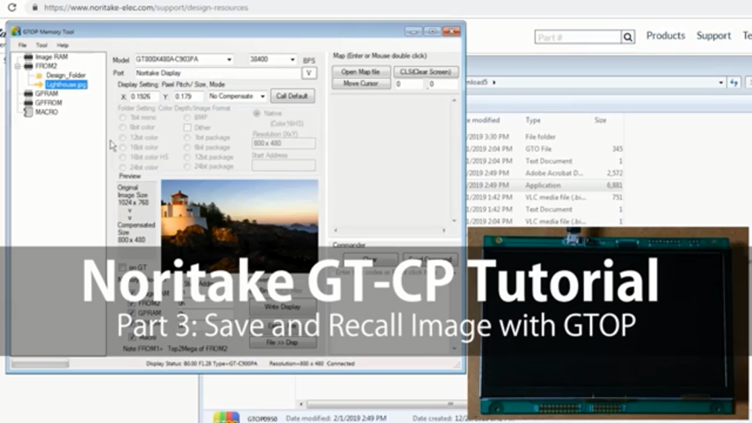Click the CLS(Clear Screen) button
The width and height of the screenshot is (752, 423).
[426, 72]
